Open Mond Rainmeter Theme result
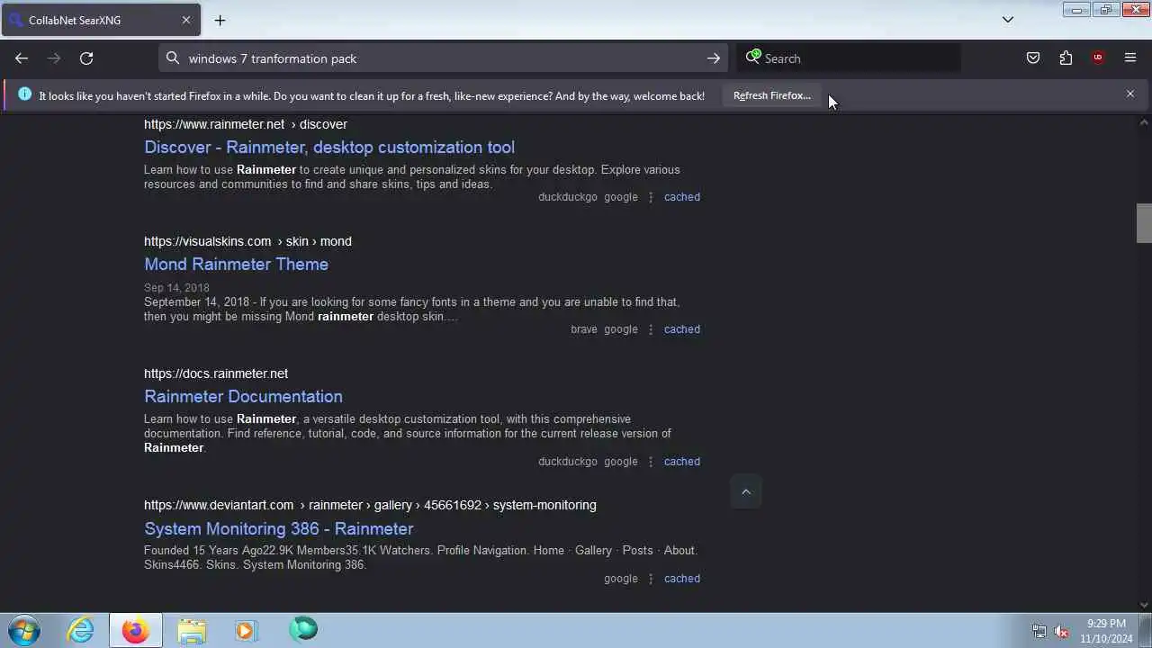 coord(236,264)
